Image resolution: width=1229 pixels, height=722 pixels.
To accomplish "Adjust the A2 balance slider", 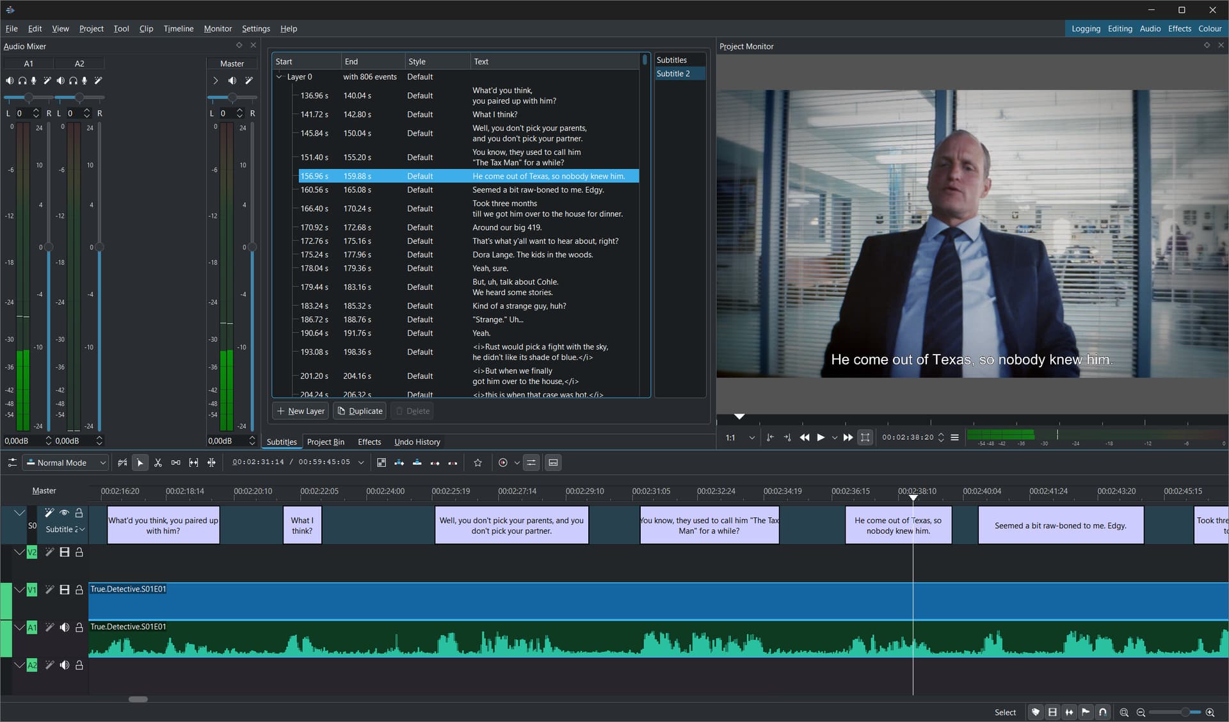I will (x=79, y=97).
